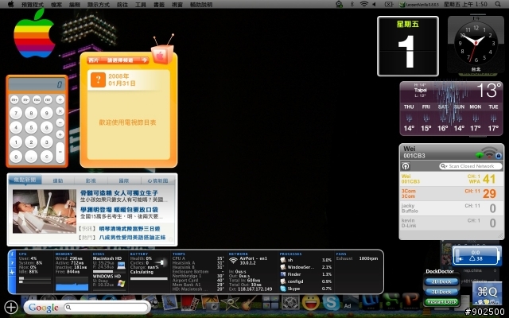
Task: Open the headline 骨髓可造精 女人可獨立生子
Action: pyautogui.click(x=119, y=193)
